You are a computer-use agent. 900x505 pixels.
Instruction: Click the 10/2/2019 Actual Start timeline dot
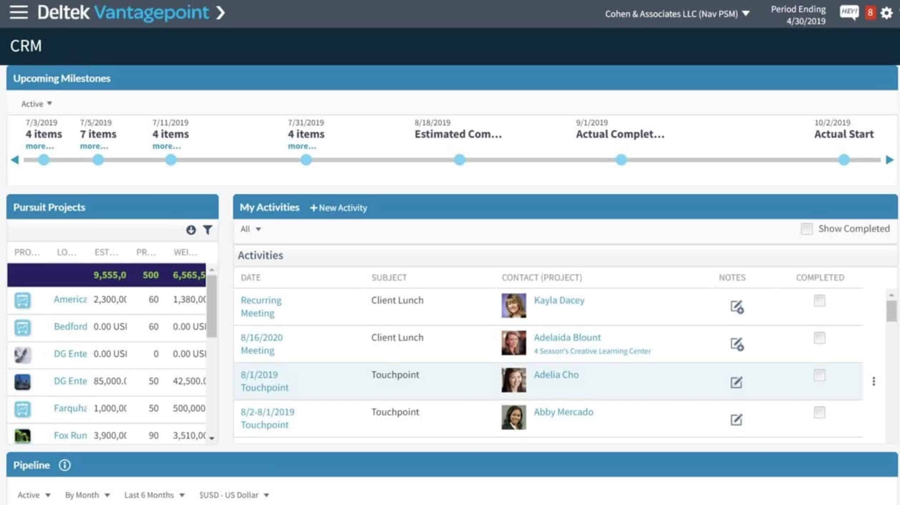pos(844,160)
